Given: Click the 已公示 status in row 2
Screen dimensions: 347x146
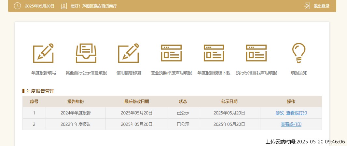Looking at the screenshot, I should pyautogui.click(x=183, y=124).
